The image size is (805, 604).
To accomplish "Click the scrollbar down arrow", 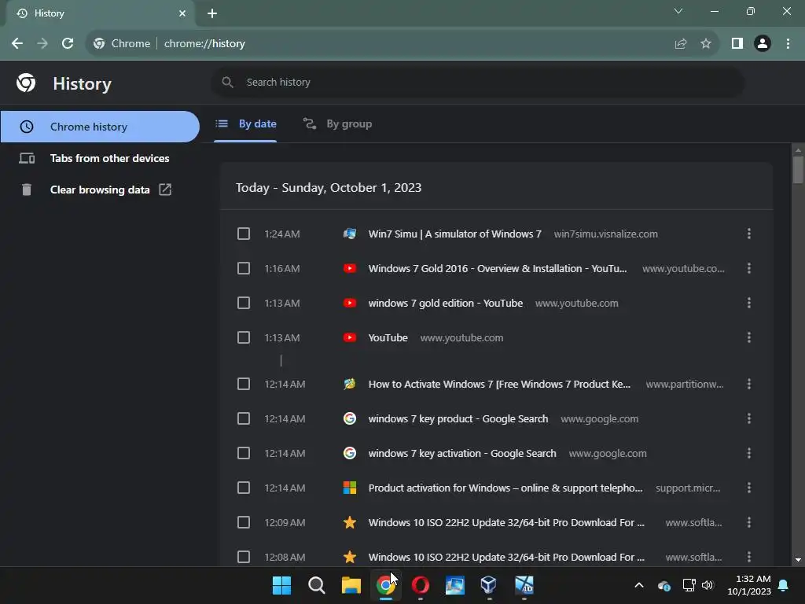I will tap(798, 560).
